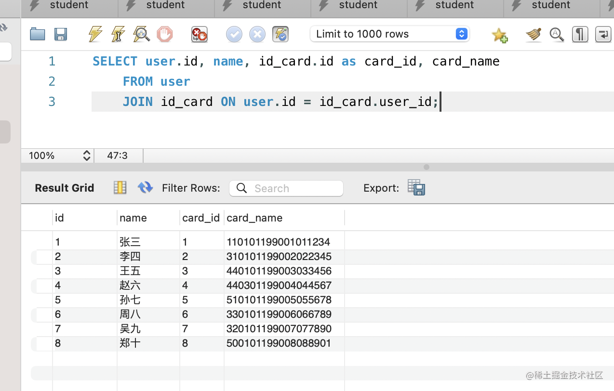Export recordset using Export icon
The width and height of the screenshot is (614, 391).
[416, 187]
